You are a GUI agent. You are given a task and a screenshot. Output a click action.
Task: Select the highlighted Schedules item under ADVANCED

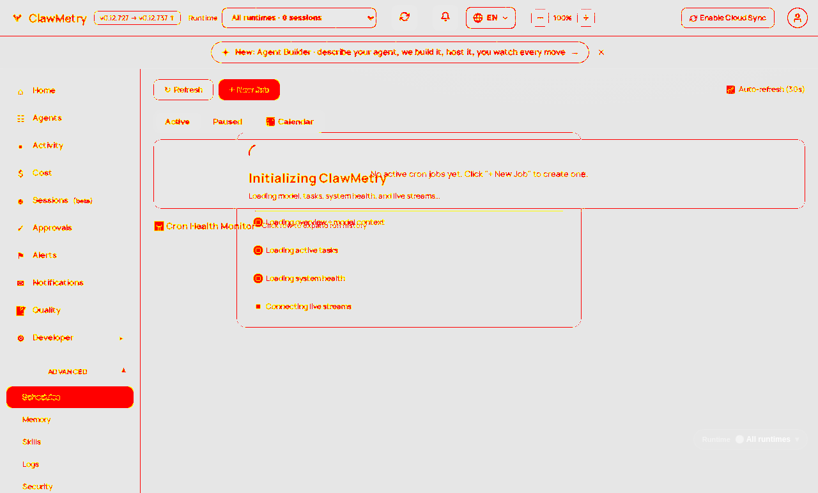click(70, 397)
